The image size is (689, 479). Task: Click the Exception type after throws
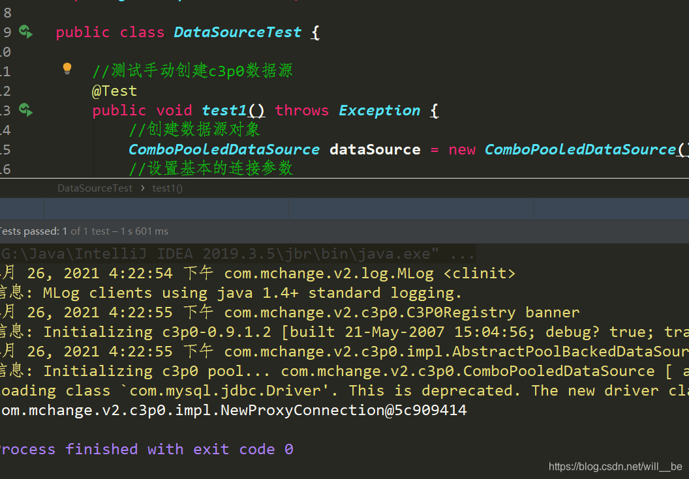379,110
